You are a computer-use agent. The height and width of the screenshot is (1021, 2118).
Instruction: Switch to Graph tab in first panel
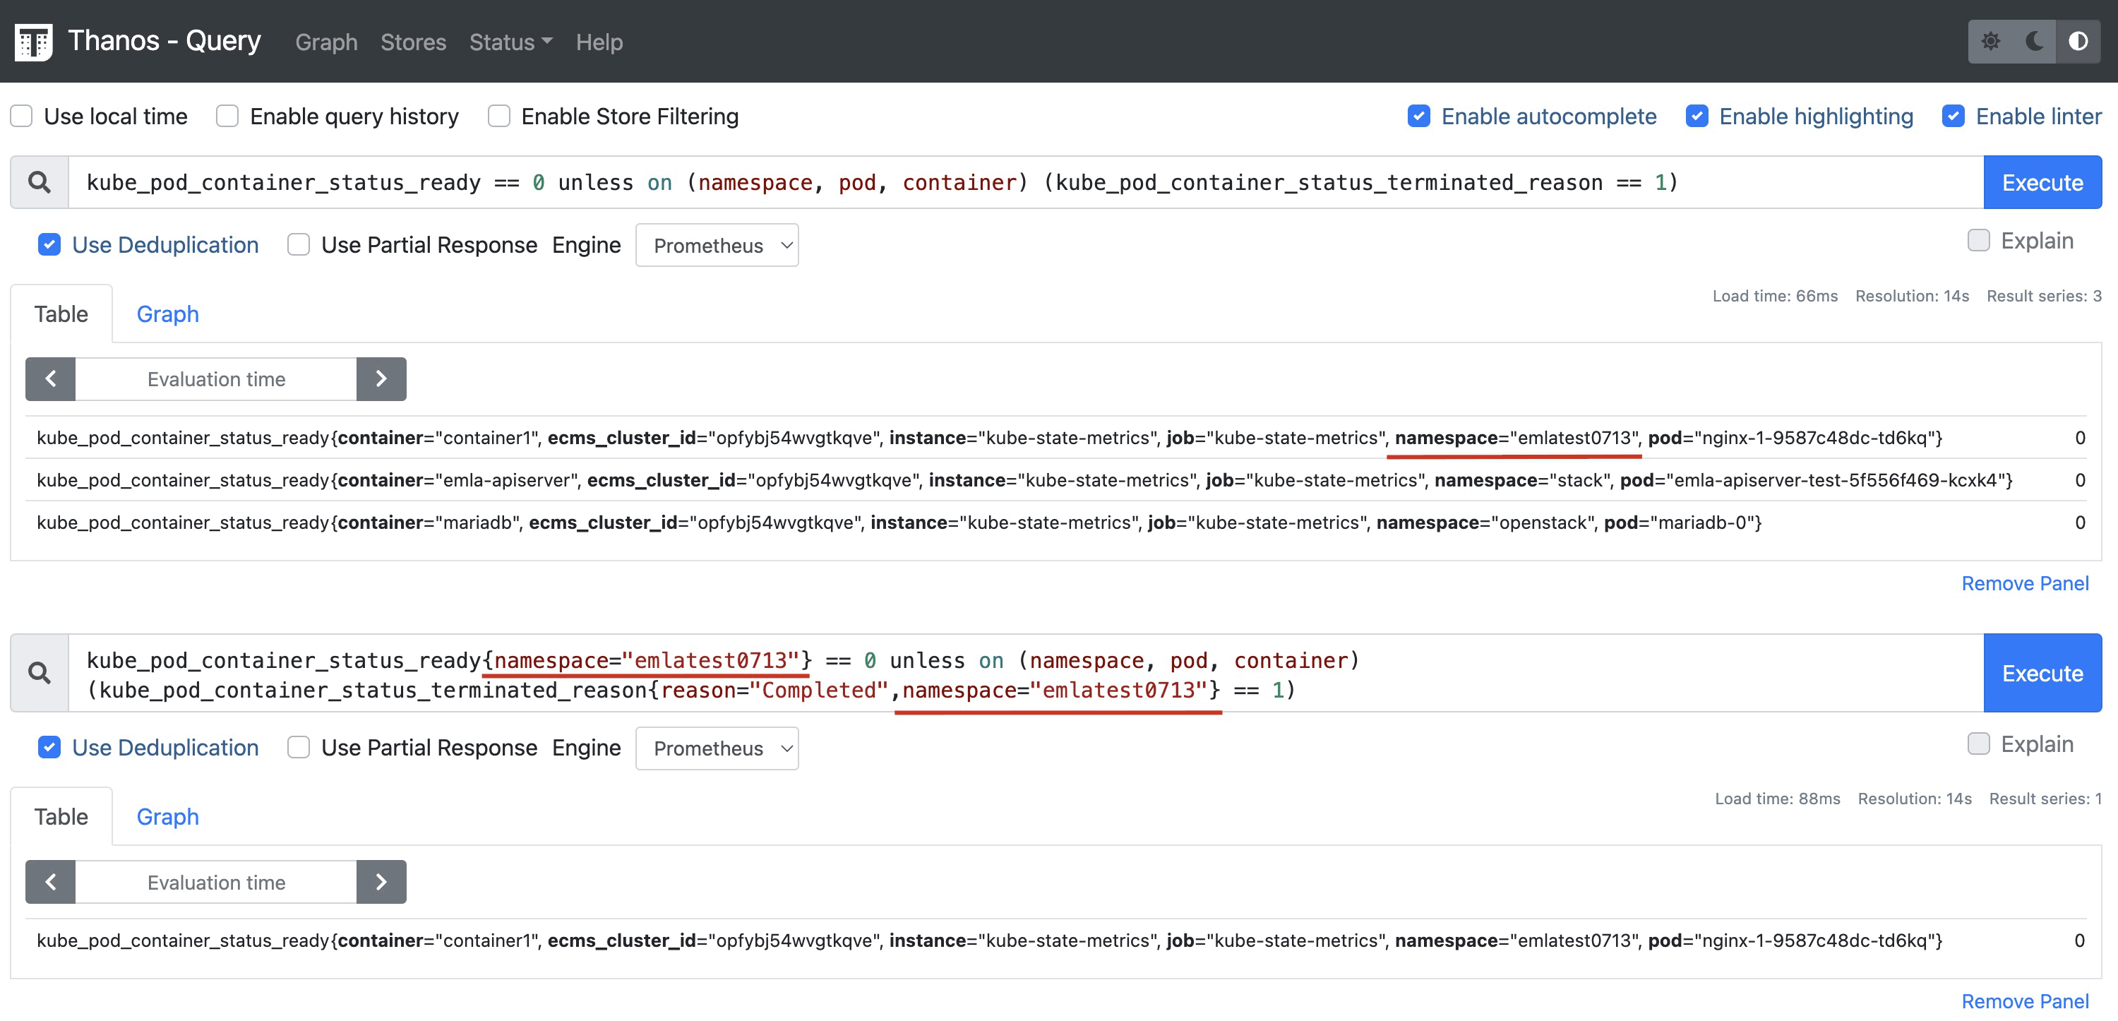coord(168,314)
